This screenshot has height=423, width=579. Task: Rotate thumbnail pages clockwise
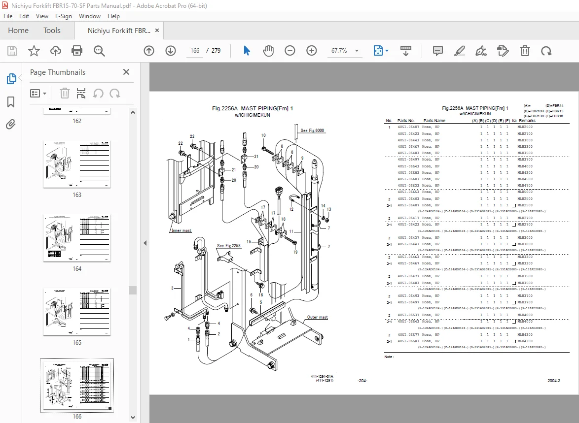tap(115, 93)
